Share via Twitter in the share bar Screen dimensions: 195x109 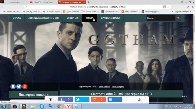coord(82,99)
